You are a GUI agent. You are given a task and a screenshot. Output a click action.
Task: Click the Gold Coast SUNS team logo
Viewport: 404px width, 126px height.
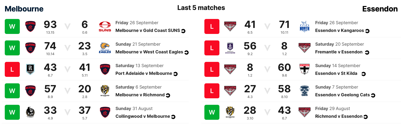pos(105,26)
